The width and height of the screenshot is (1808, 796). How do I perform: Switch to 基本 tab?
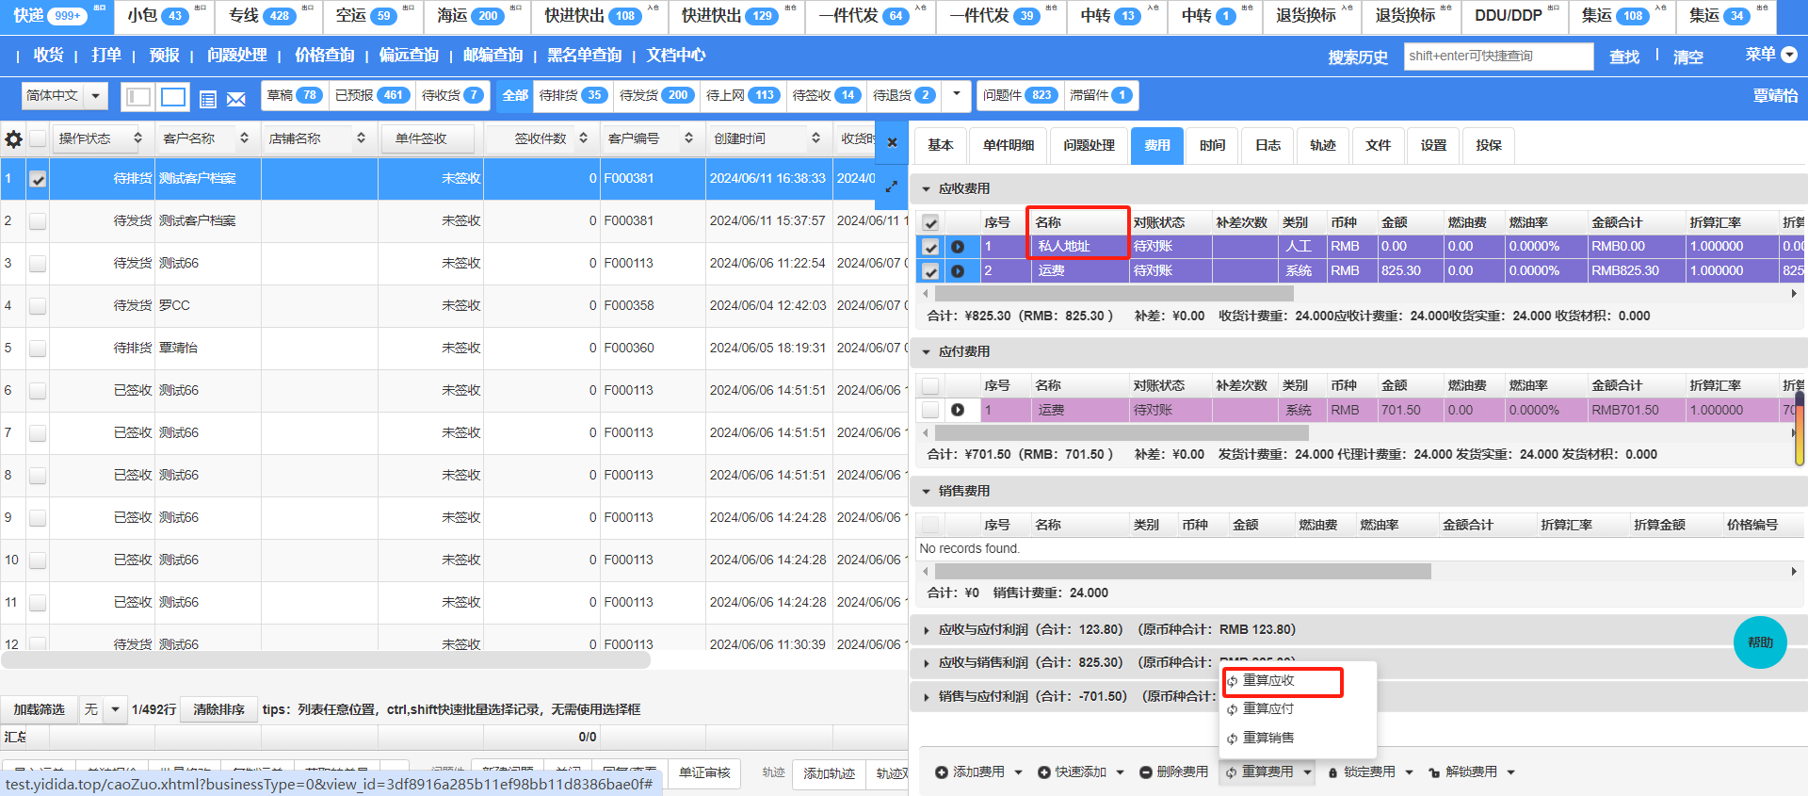[940, 145]
